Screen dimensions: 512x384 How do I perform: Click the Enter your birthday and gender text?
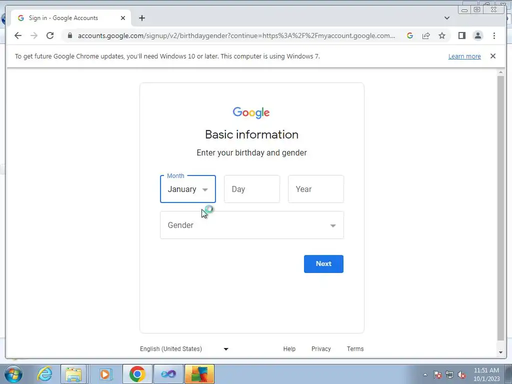click(x=252, y=153)
